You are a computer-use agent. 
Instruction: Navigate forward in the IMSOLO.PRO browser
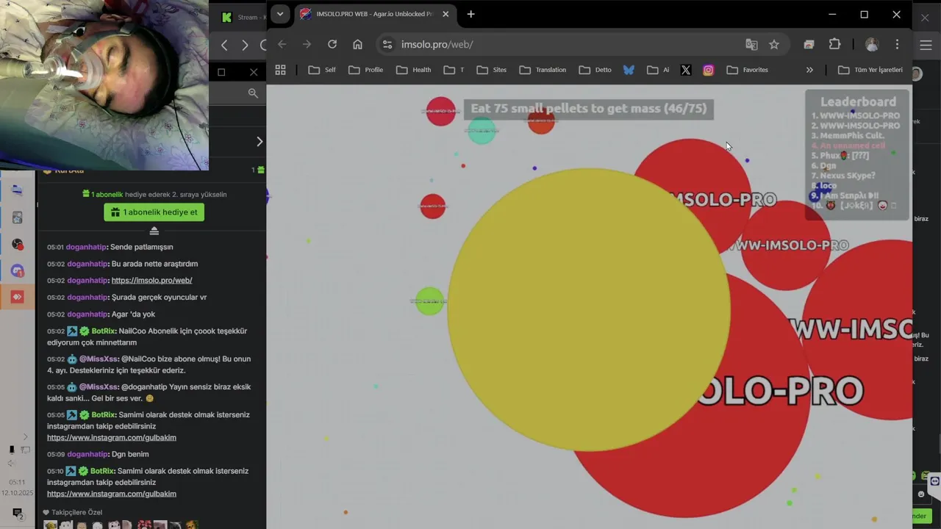point(307,44)
